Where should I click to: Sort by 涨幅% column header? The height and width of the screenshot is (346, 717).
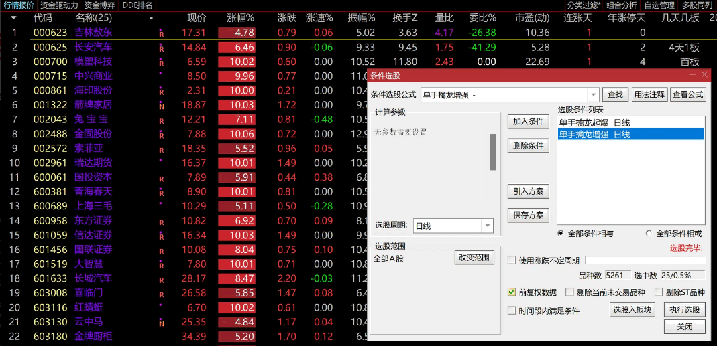click(241, 18)
